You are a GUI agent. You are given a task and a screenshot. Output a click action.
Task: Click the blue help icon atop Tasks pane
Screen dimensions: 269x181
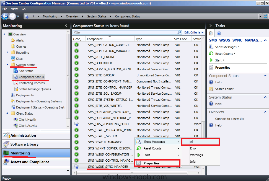point(219,33)
